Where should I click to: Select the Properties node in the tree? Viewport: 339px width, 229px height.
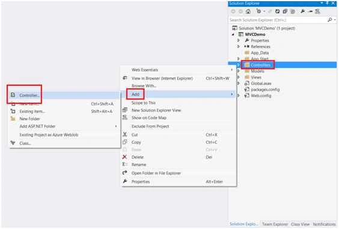(x=260, y=41)
